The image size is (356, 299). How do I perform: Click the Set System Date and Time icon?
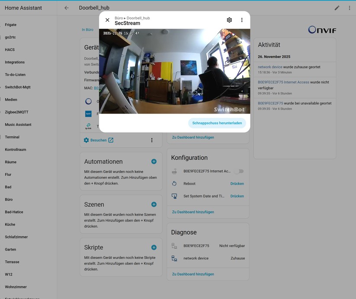[x=174, y=196]
